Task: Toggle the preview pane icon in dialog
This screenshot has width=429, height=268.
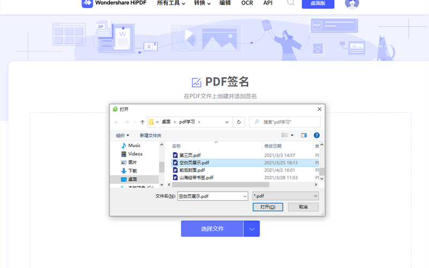Action: [x=304, y=136]
